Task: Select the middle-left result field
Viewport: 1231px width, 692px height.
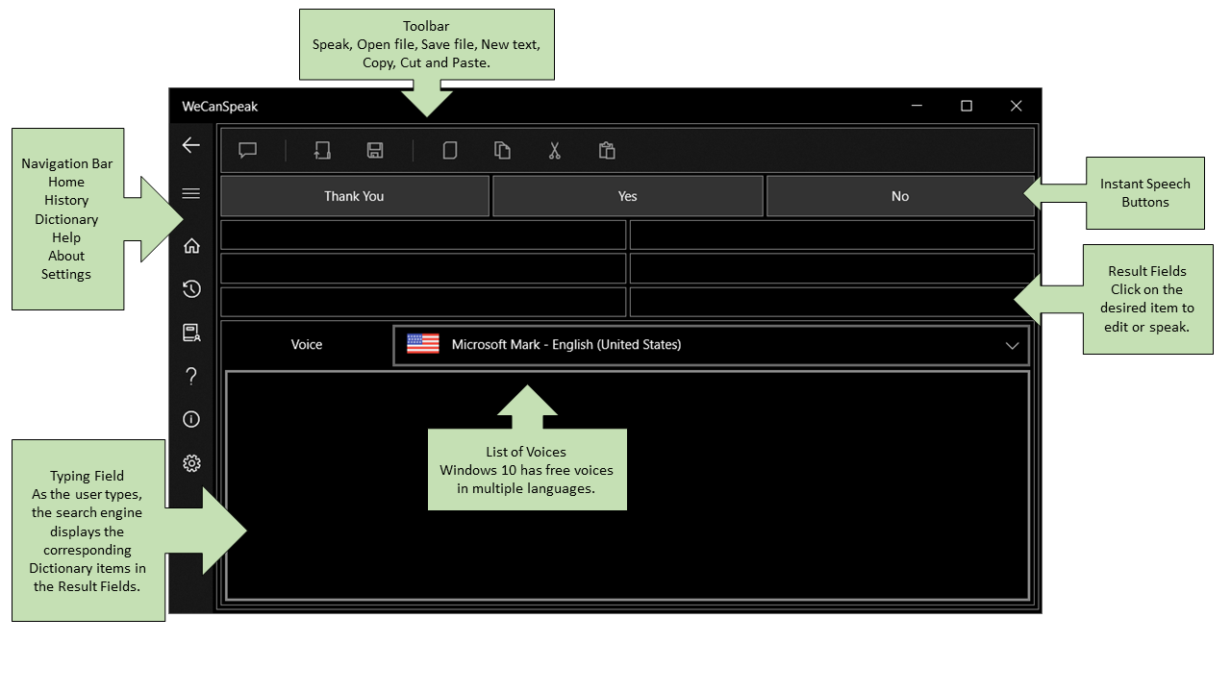Action: [x=423, y=268]
